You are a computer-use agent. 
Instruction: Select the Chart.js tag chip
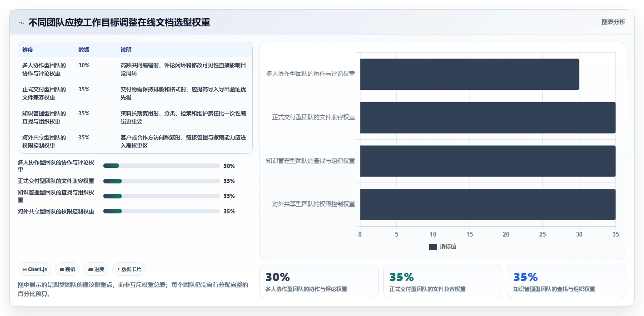(x=35, y=269)
